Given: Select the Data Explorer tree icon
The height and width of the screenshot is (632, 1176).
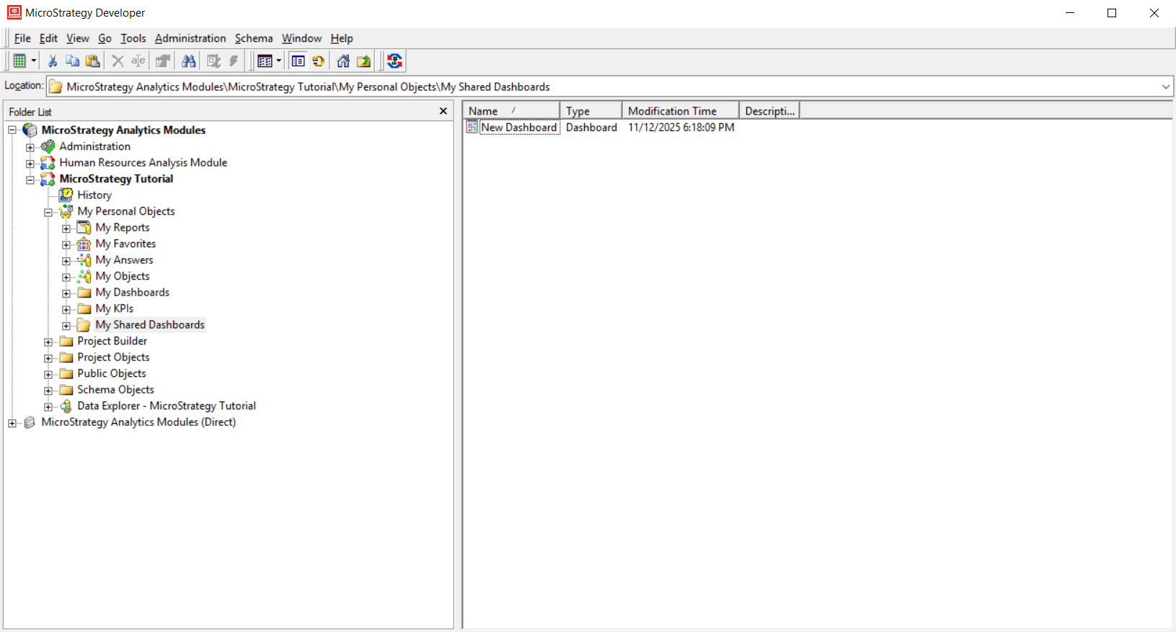Looking at the screenshot, I should (x=66, y=406).
